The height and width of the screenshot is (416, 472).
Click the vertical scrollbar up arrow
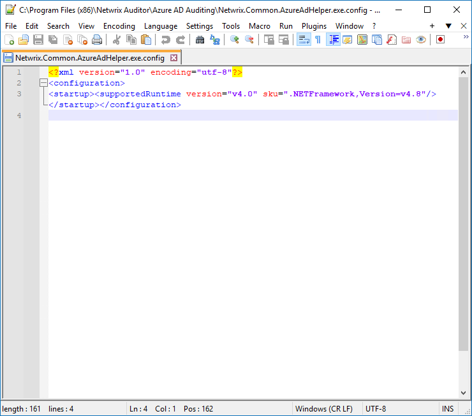point(463,72)
